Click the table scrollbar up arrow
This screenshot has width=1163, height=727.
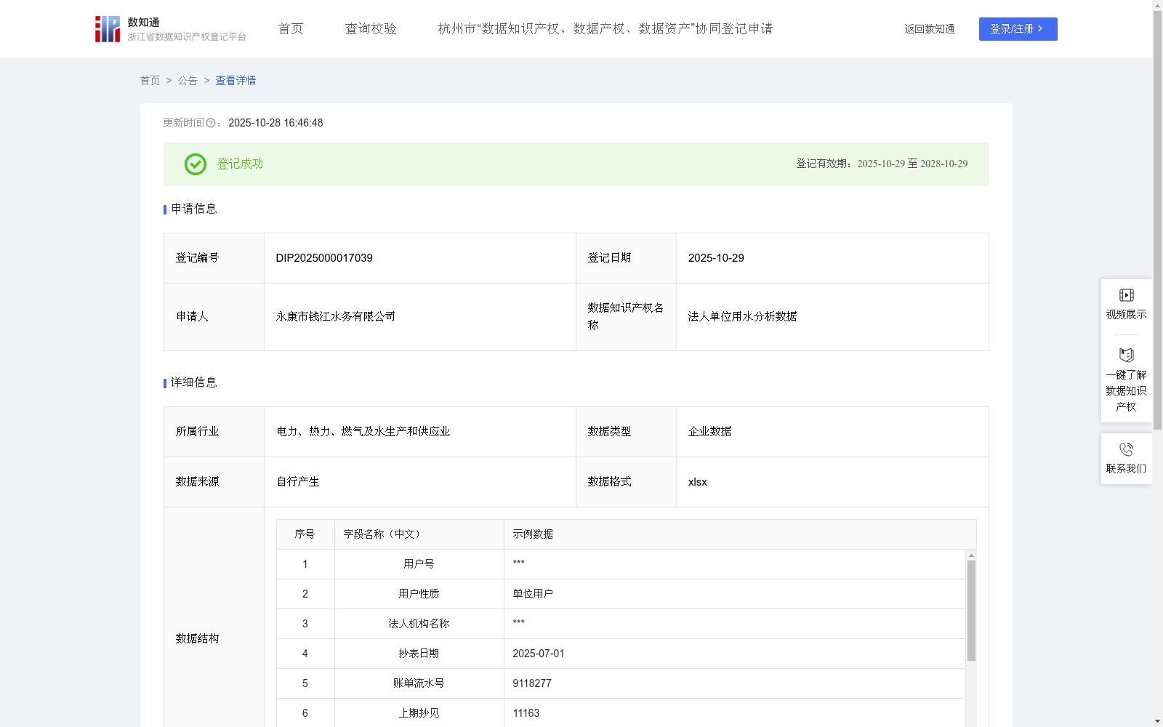tap(971, 555)
